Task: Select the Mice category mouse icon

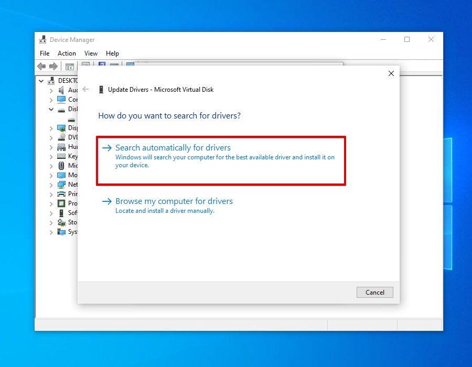Action: [x=61, y=166]
